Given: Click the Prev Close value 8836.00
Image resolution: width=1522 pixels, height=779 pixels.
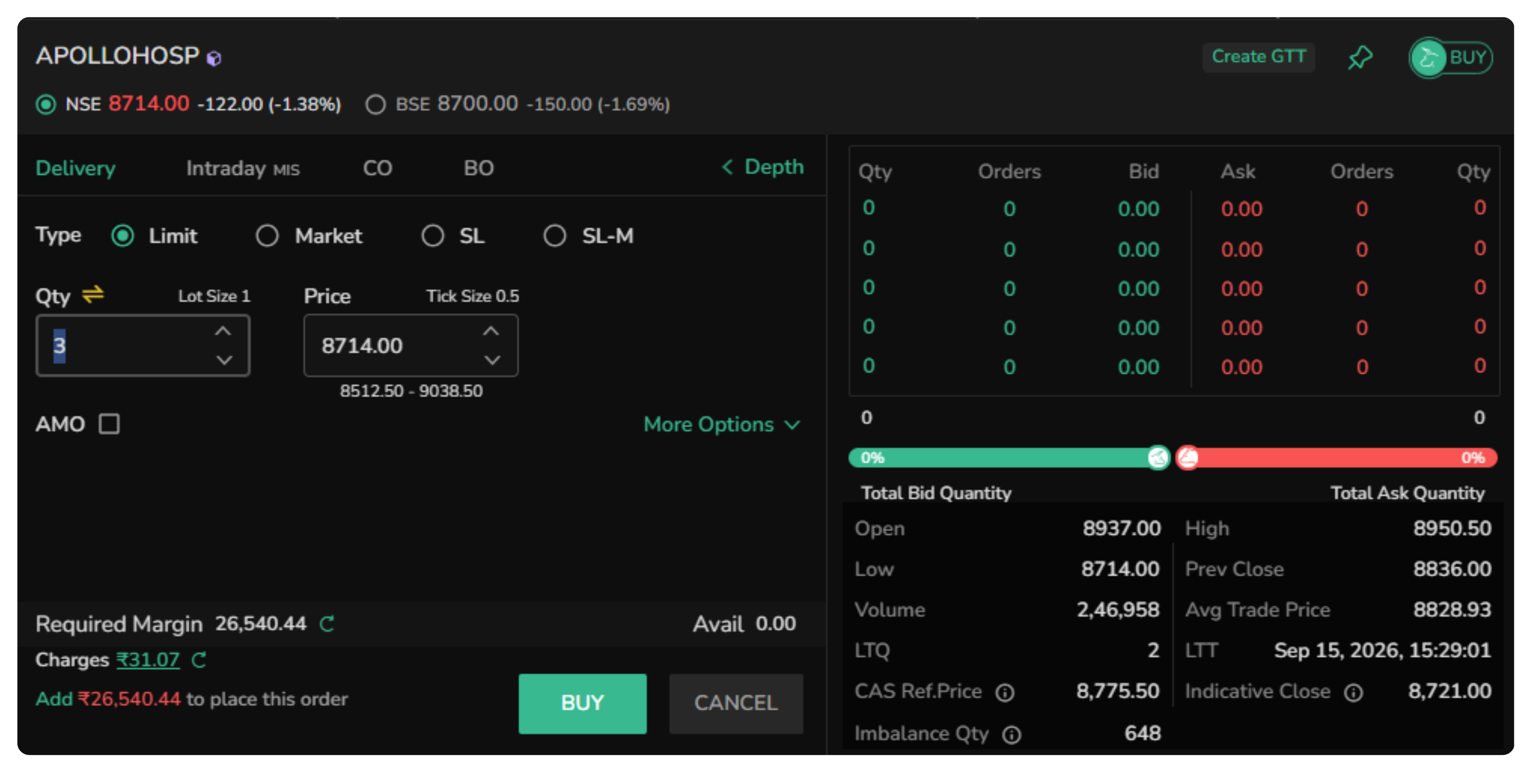Looking at the screenshot, I should 1452,569.
